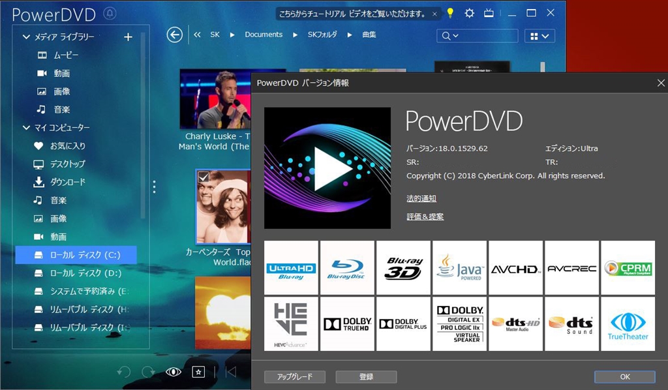Select 画像 under media library
The width and height of the screenshot is (668, 390).
61,91
